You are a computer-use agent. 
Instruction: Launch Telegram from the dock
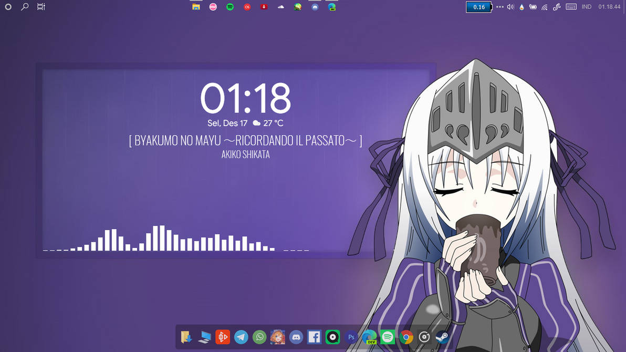(x=241, y=337)
